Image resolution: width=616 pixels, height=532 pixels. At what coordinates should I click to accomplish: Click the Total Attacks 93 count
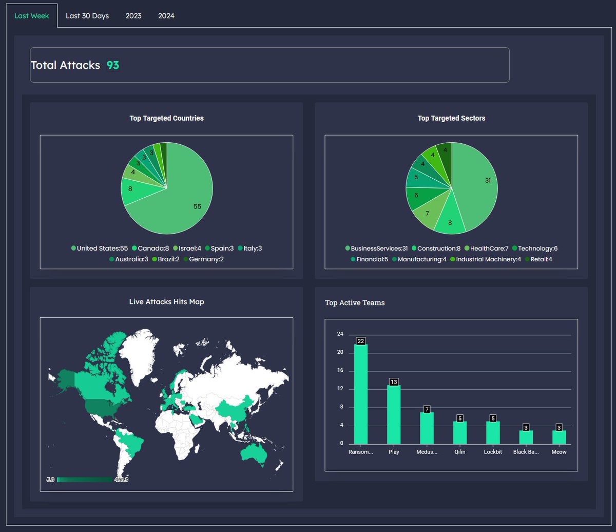(113, 65)
